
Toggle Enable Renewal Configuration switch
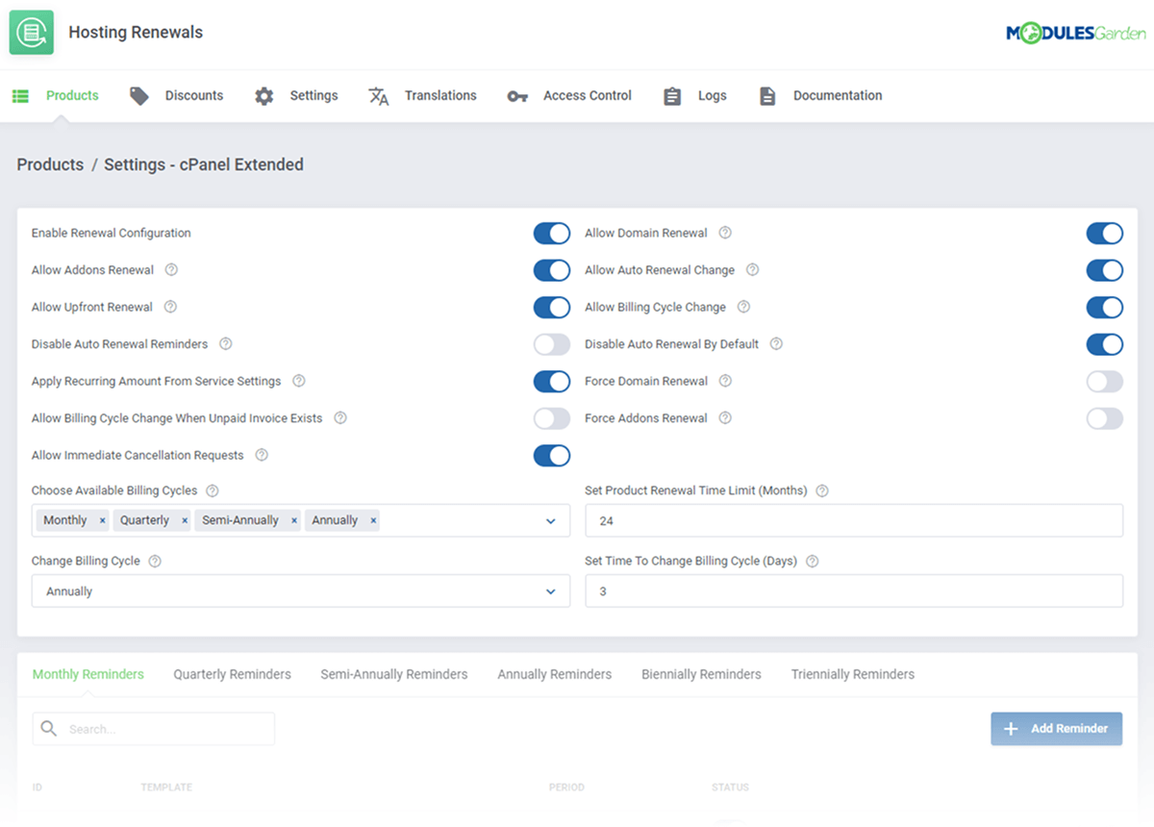click(x=552, y=234)
